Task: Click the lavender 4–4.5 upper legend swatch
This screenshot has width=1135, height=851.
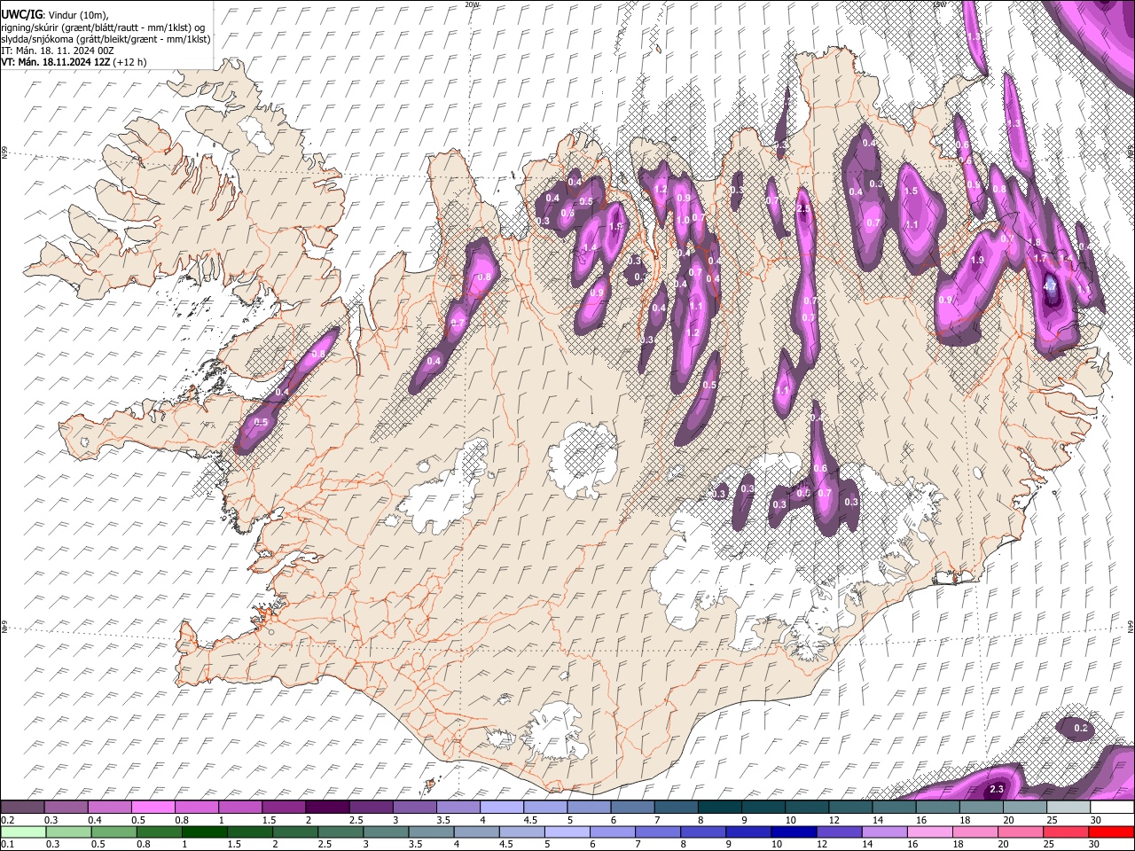Action: point(502,807)
